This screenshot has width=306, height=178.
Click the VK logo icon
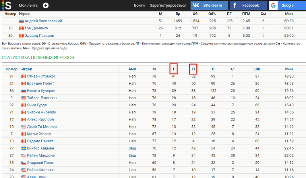point(196,6)
